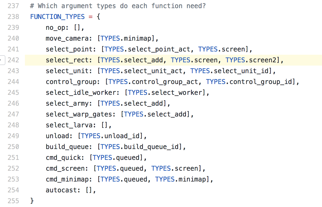Click build_queue_id text
This screenshot has width=322, height=207.
click(151, 147)
